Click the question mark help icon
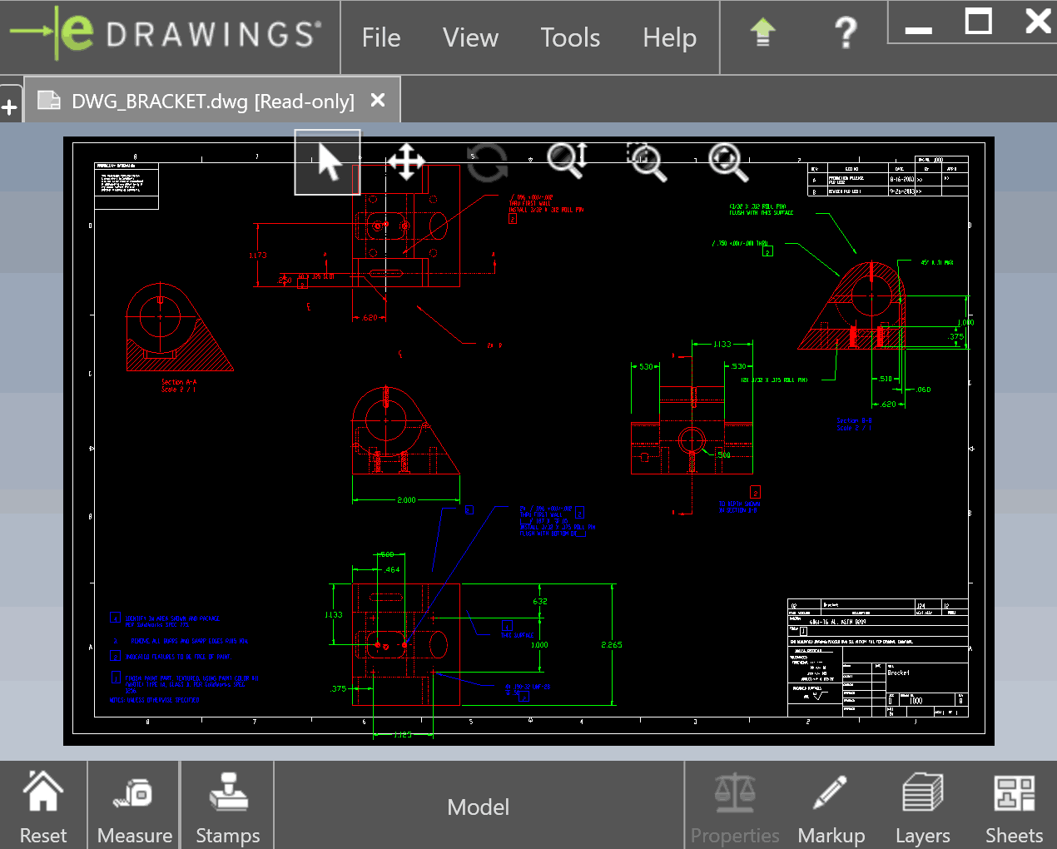The image size is (1057, 849). click(x=845, y=34)
